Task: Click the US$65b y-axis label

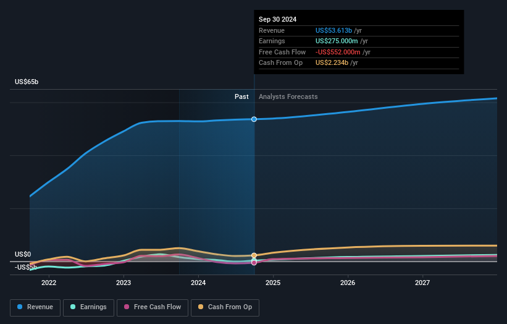Action: coord(27,82)
